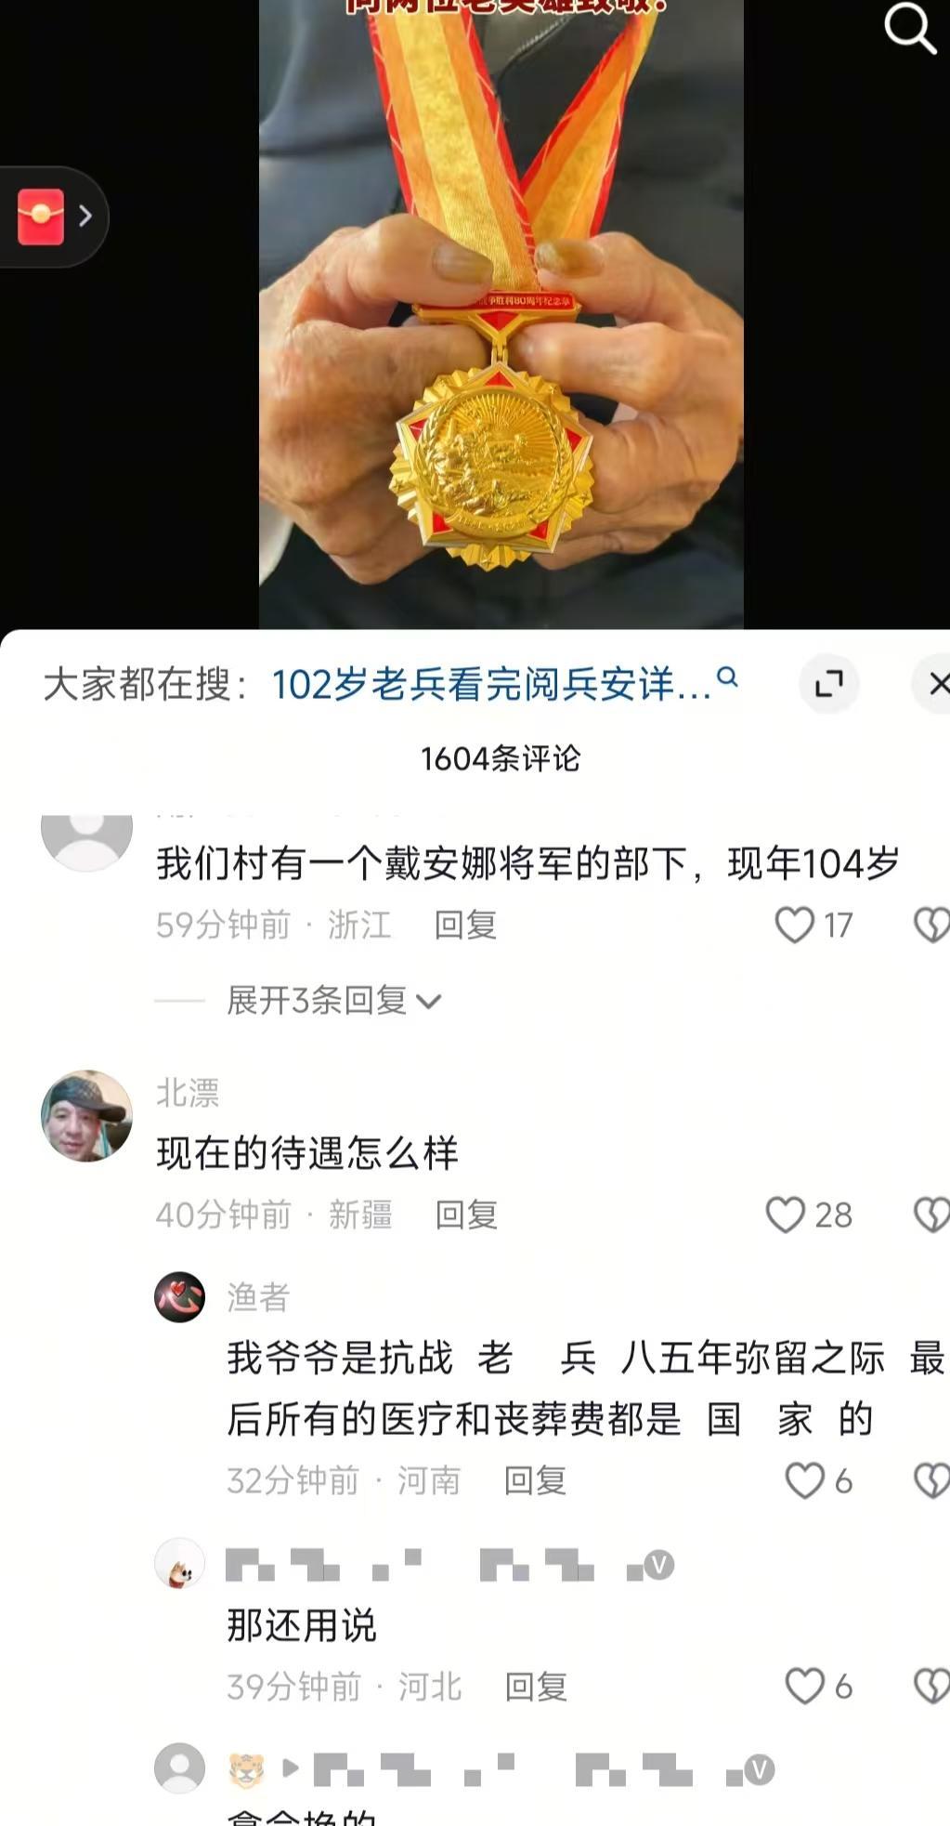The height and width of the screenshot is (1826, 950).
Task: Tap the medal video to resume
Action: [x=501, y=314]
